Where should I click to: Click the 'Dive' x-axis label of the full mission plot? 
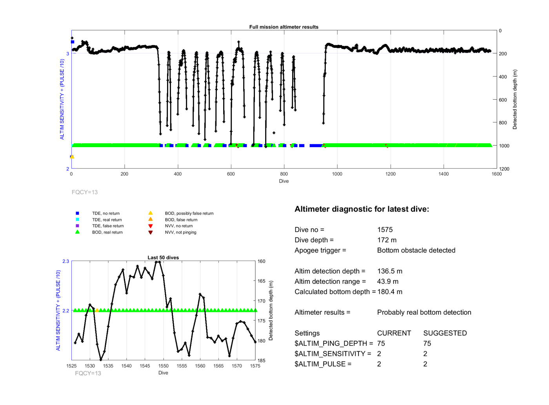tap(284, 181)
